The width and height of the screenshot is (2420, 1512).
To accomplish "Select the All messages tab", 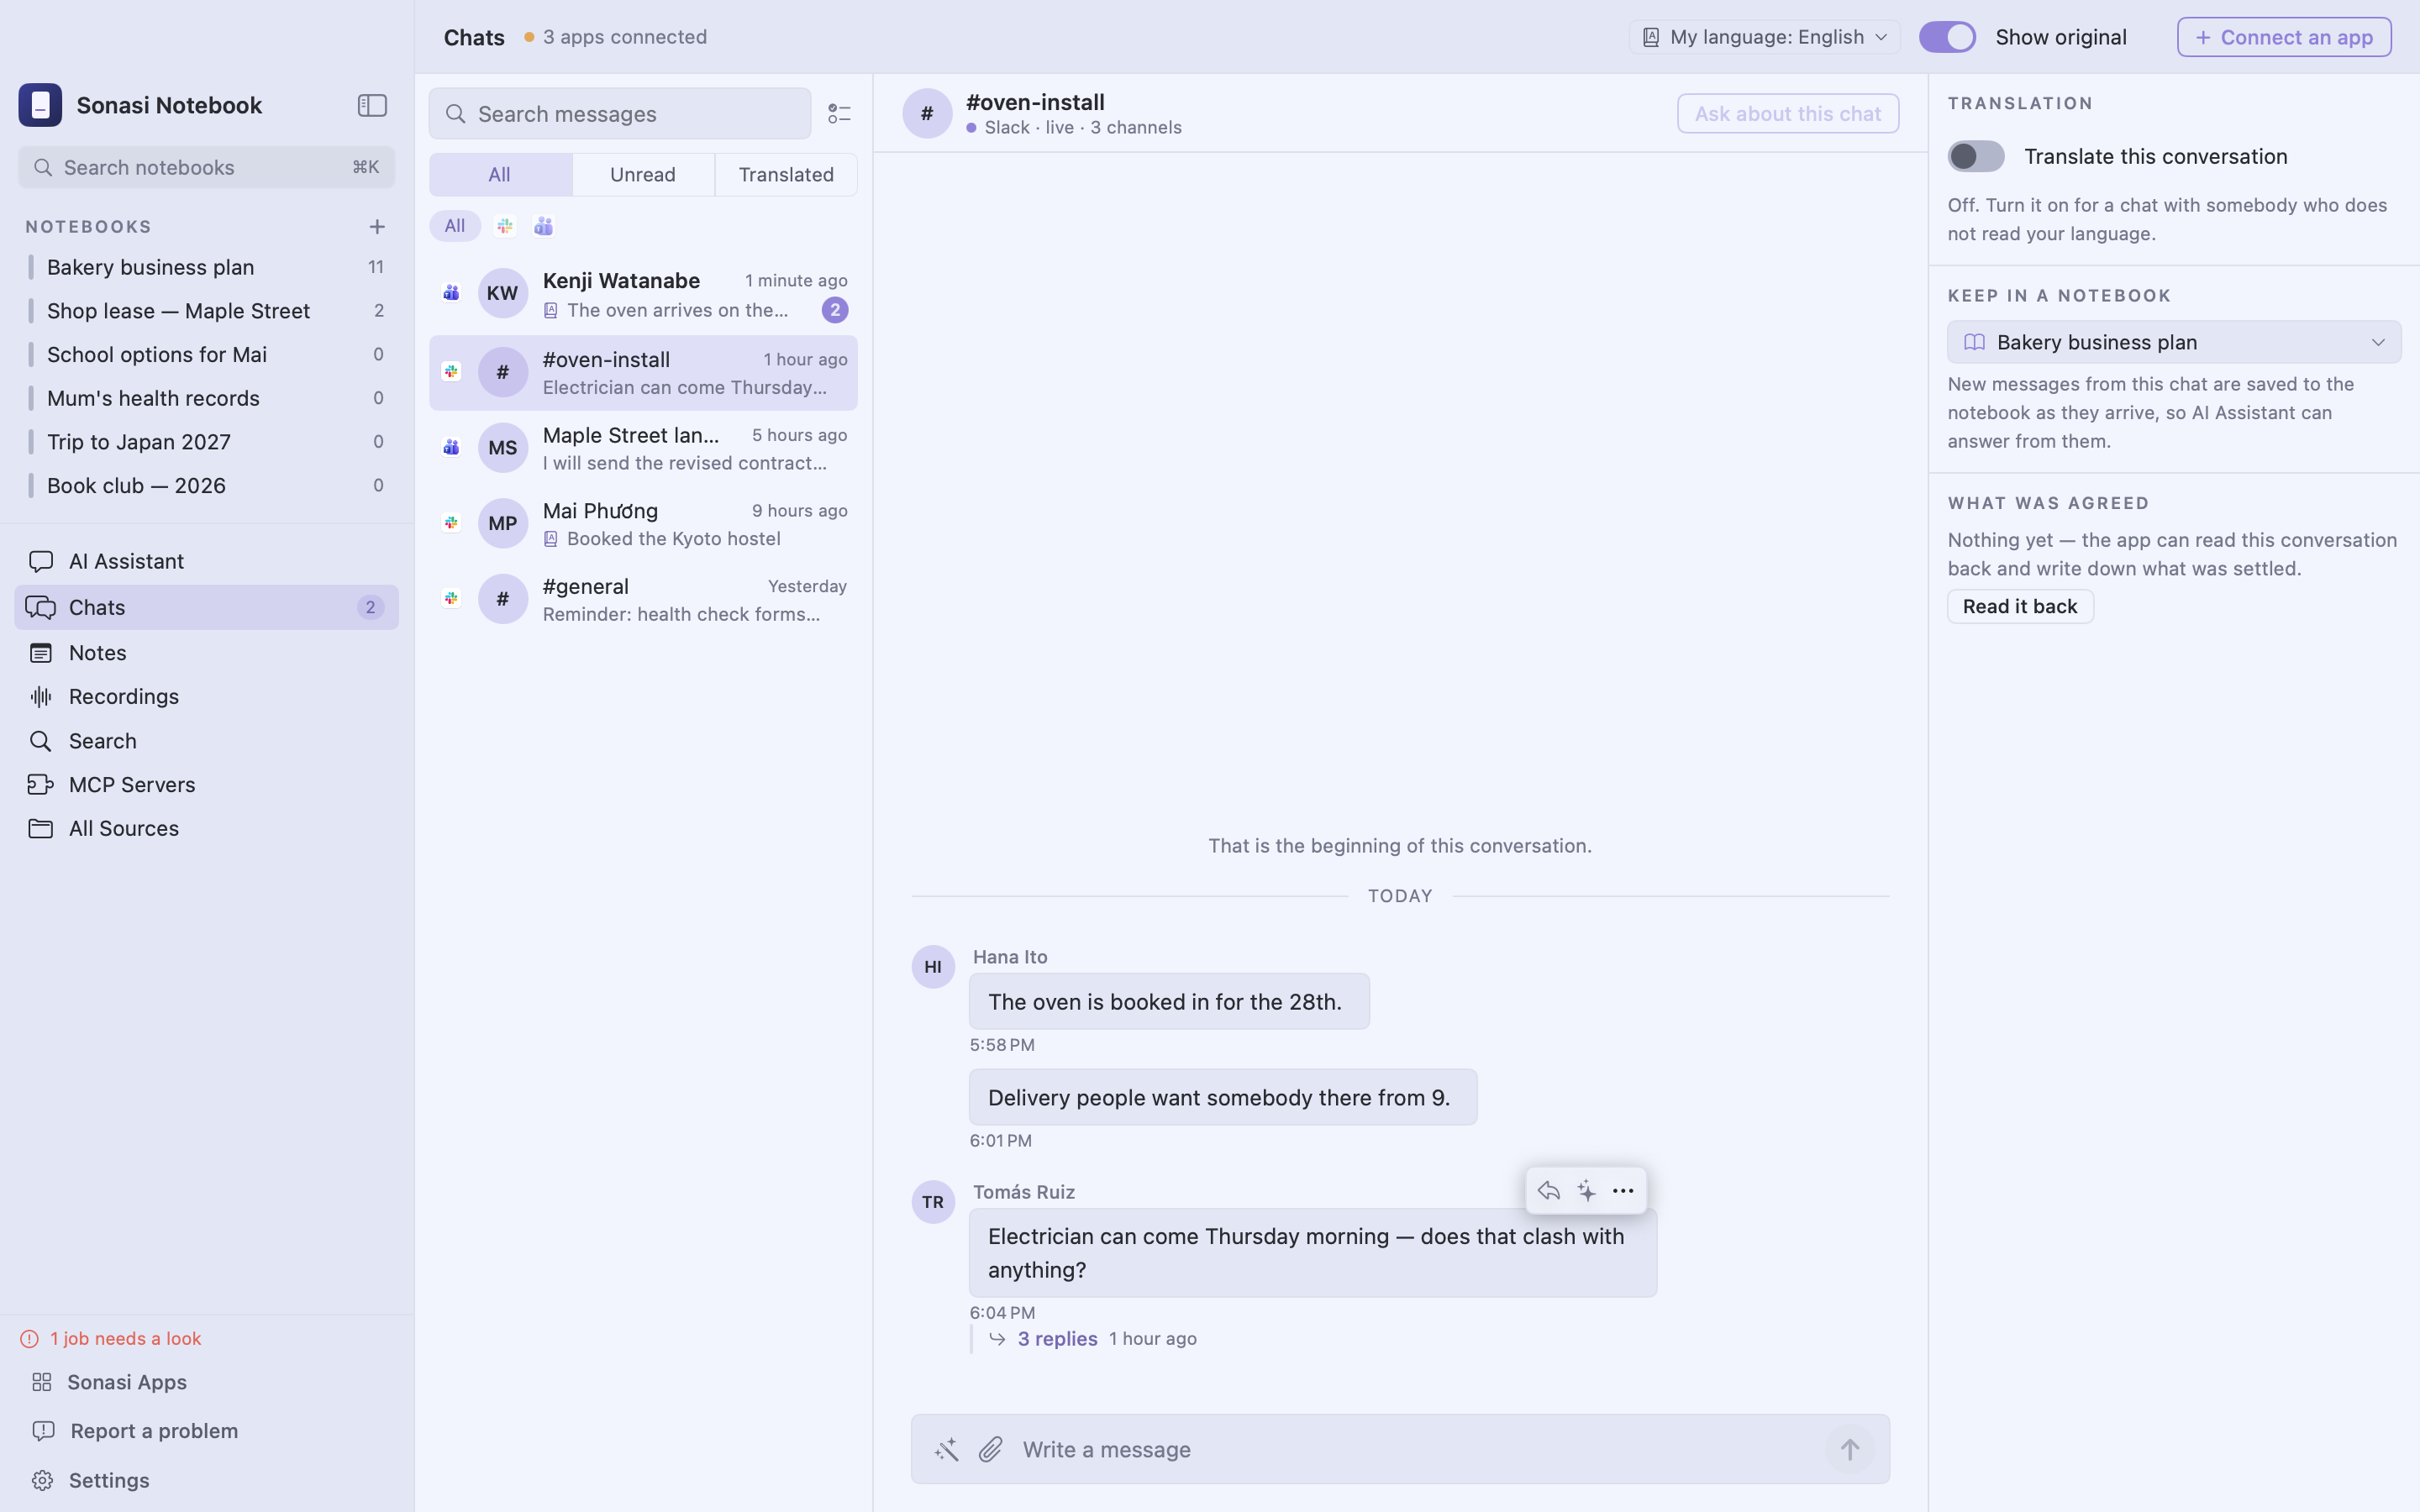I will coord(500,175).
